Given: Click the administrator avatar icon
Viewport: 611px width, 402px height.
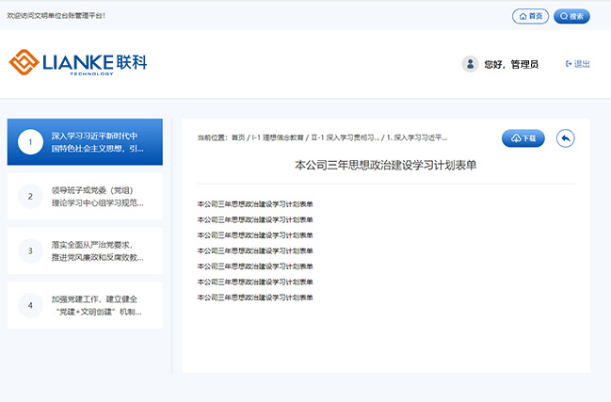Looking at the screenshot, I should coord(470,64).
